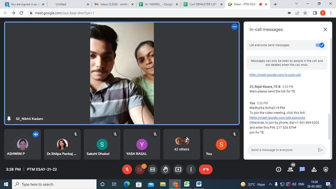Open more options in call controls
The height and width of the screenshot is (189, 336).
[191, 170]
